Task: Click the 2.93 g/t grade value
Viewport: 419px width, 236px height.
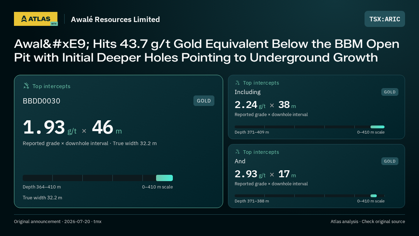Action: click(250, 174)
